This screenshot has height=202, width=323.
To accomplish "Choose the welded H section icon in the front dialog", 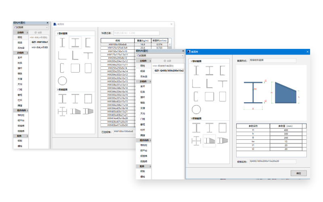I will click(196, 128).
